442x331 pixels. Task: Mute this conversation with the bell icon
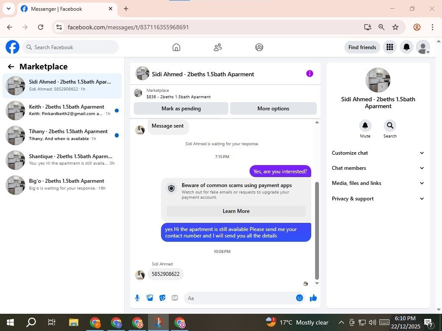pos(365,125)
